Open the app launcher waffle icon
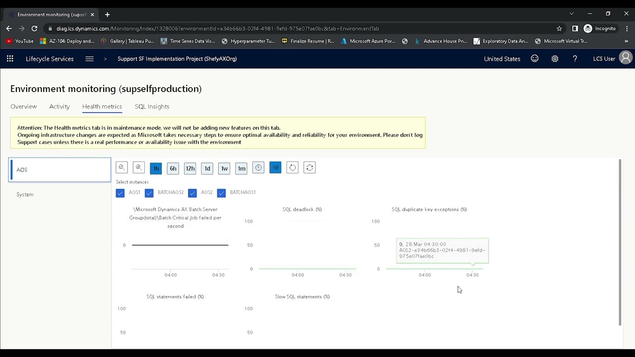Image resolution: width=635 pixels, height=357 pixels. click(x=10, y=59)
